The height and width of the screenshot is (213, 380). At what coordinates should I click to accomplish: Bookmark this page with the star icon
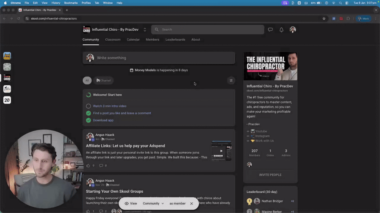tap(324, 18)
